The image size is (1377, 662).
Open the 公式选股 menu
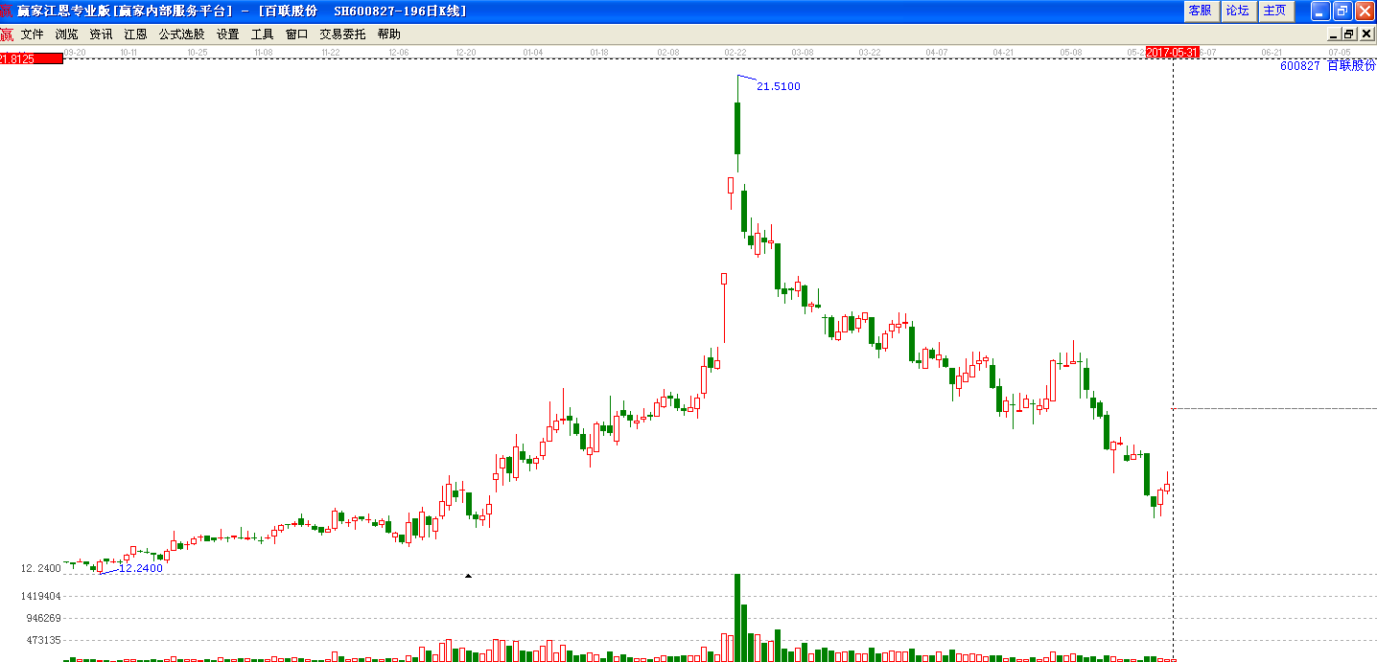click(x=182, y=34)
